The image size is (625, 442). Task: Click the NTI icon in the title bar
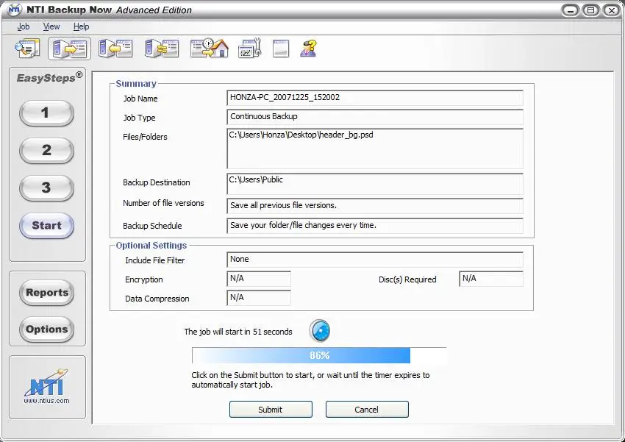(x=15, y=10)
